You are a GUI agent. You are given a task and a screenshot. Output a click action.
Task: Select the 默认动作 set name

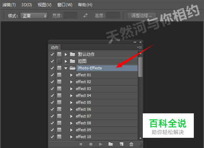coord(86,54)
